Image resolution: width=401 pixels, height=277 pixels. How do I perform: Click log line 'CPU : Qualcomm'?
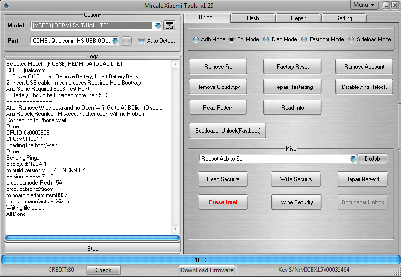[x=26, y=70]
